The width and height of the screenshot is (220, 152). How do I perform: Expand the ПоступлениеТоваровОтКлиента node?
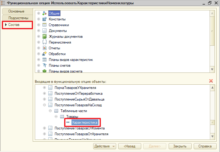tap(45, 128)
